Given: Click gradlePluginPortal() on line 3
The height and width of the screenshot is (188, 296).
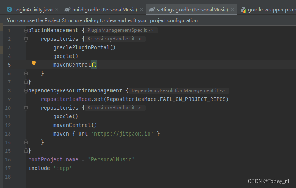Looking at the screenshot, I should [84, 47].
